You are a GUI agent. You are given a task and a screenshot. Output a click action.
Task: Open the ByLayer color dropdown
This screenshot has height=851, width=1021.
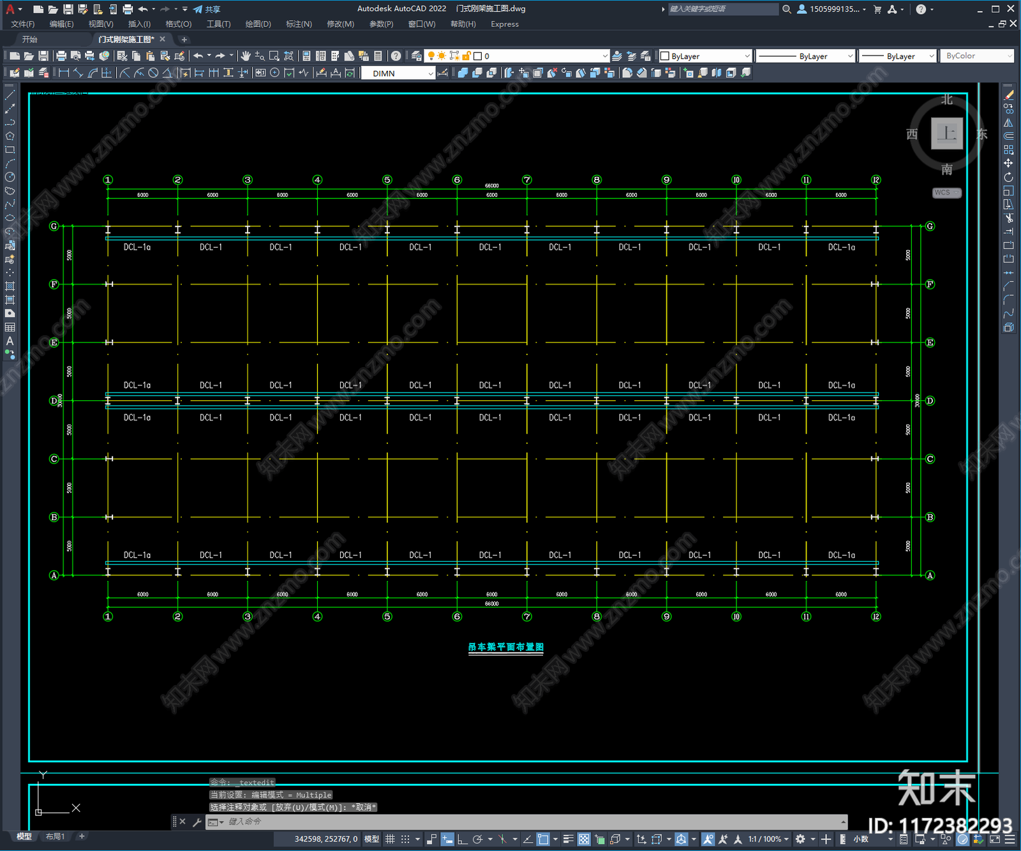coord(705,56)
